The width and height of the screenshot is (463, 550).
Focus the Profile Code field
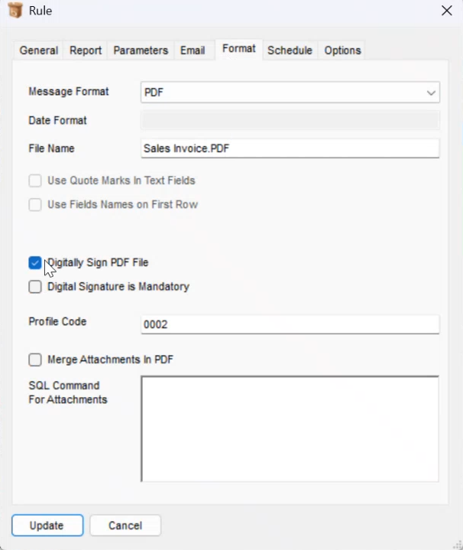290,324
